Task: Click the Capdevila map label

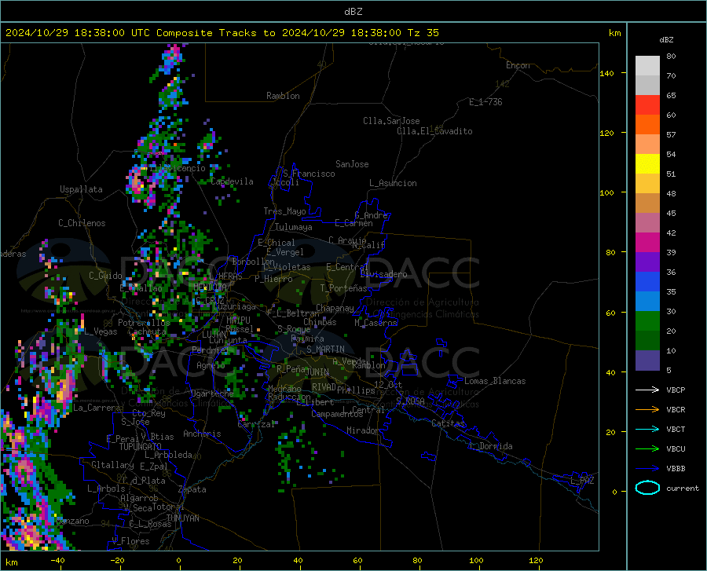Action: click(232, 181)
